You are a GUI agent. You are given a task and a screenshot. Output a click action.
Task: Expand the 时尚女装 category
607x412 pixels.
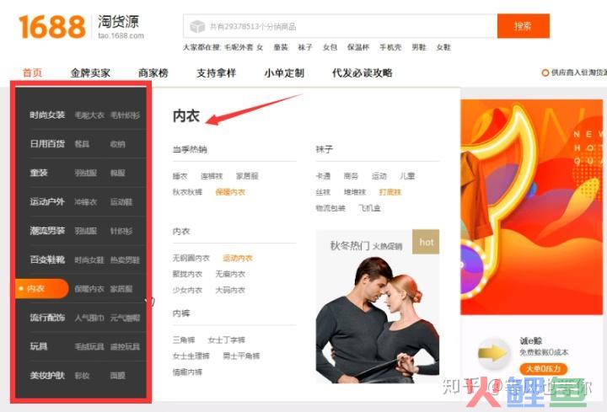click(x=47, y=115)
